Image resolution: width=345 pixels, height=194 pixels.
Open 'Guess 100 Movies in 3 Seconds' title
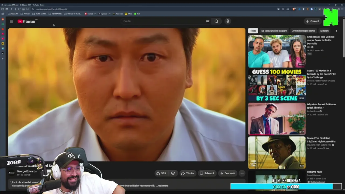click(322, 74)
